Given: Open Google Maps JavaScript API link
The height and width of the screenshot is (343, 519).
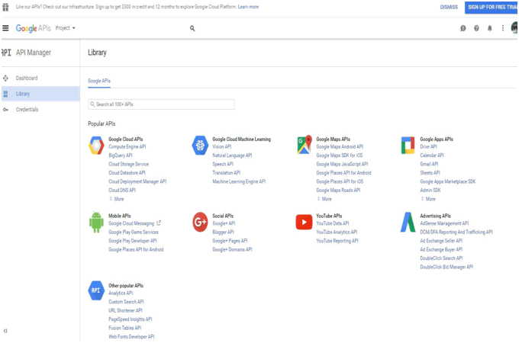Looking at the screenshot, I should click(342, 164).
